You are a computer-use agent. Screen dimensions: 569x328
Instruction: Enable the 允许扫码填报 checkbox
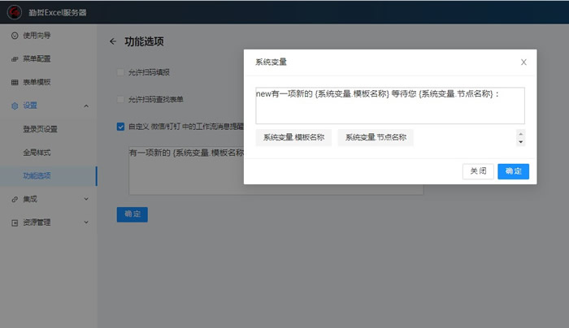click(x=121, y=72)
